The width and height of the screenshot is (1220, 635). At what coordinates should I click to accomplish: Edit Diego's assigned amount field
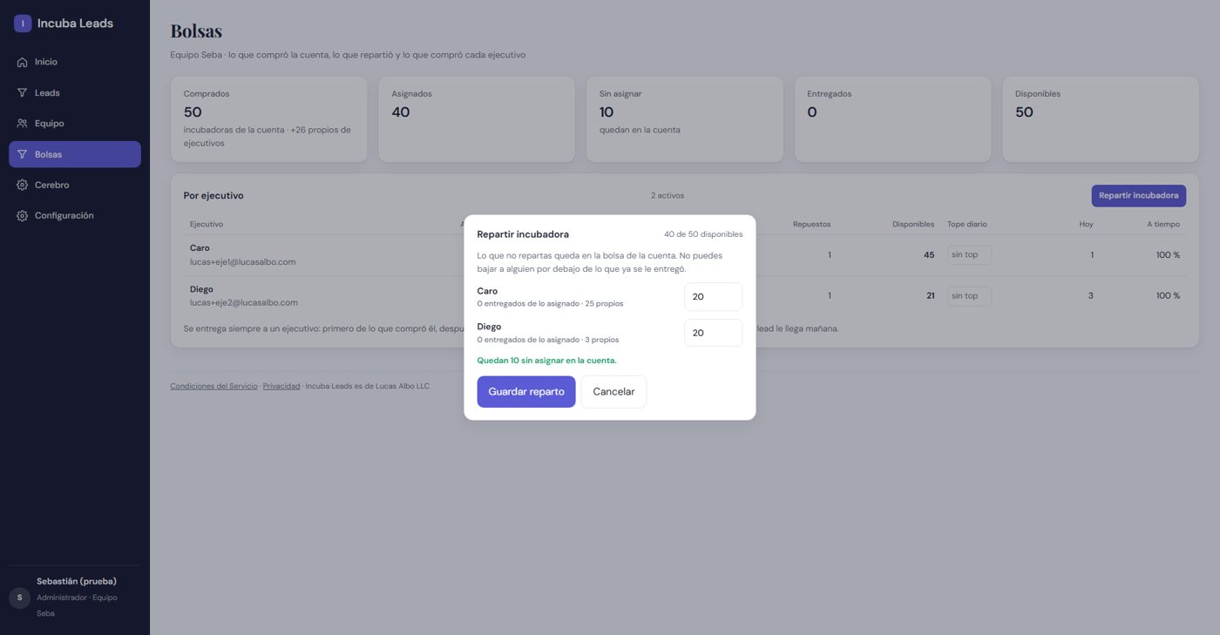[x=713, y=333]
